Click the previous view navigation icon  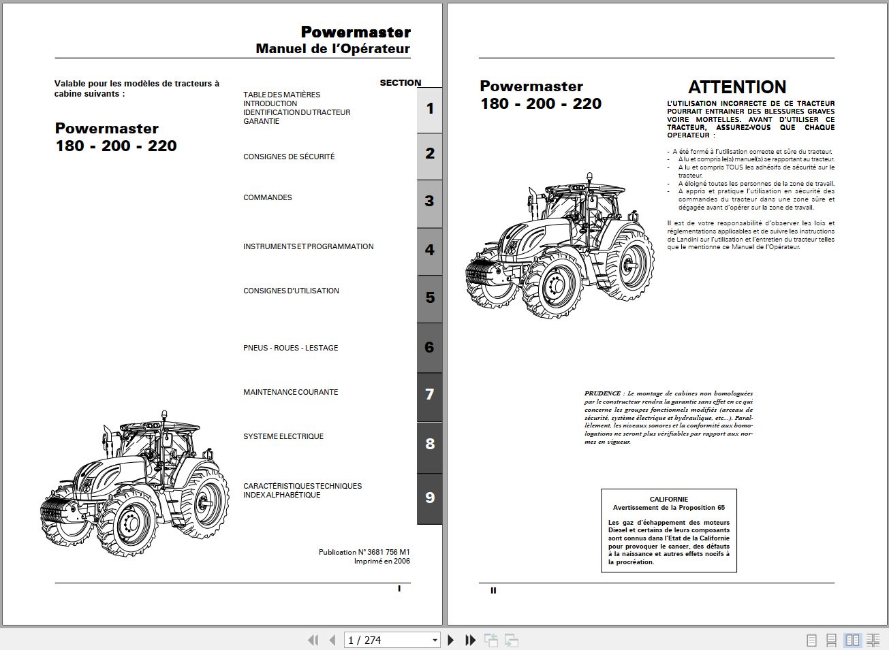tap(490, 640)
